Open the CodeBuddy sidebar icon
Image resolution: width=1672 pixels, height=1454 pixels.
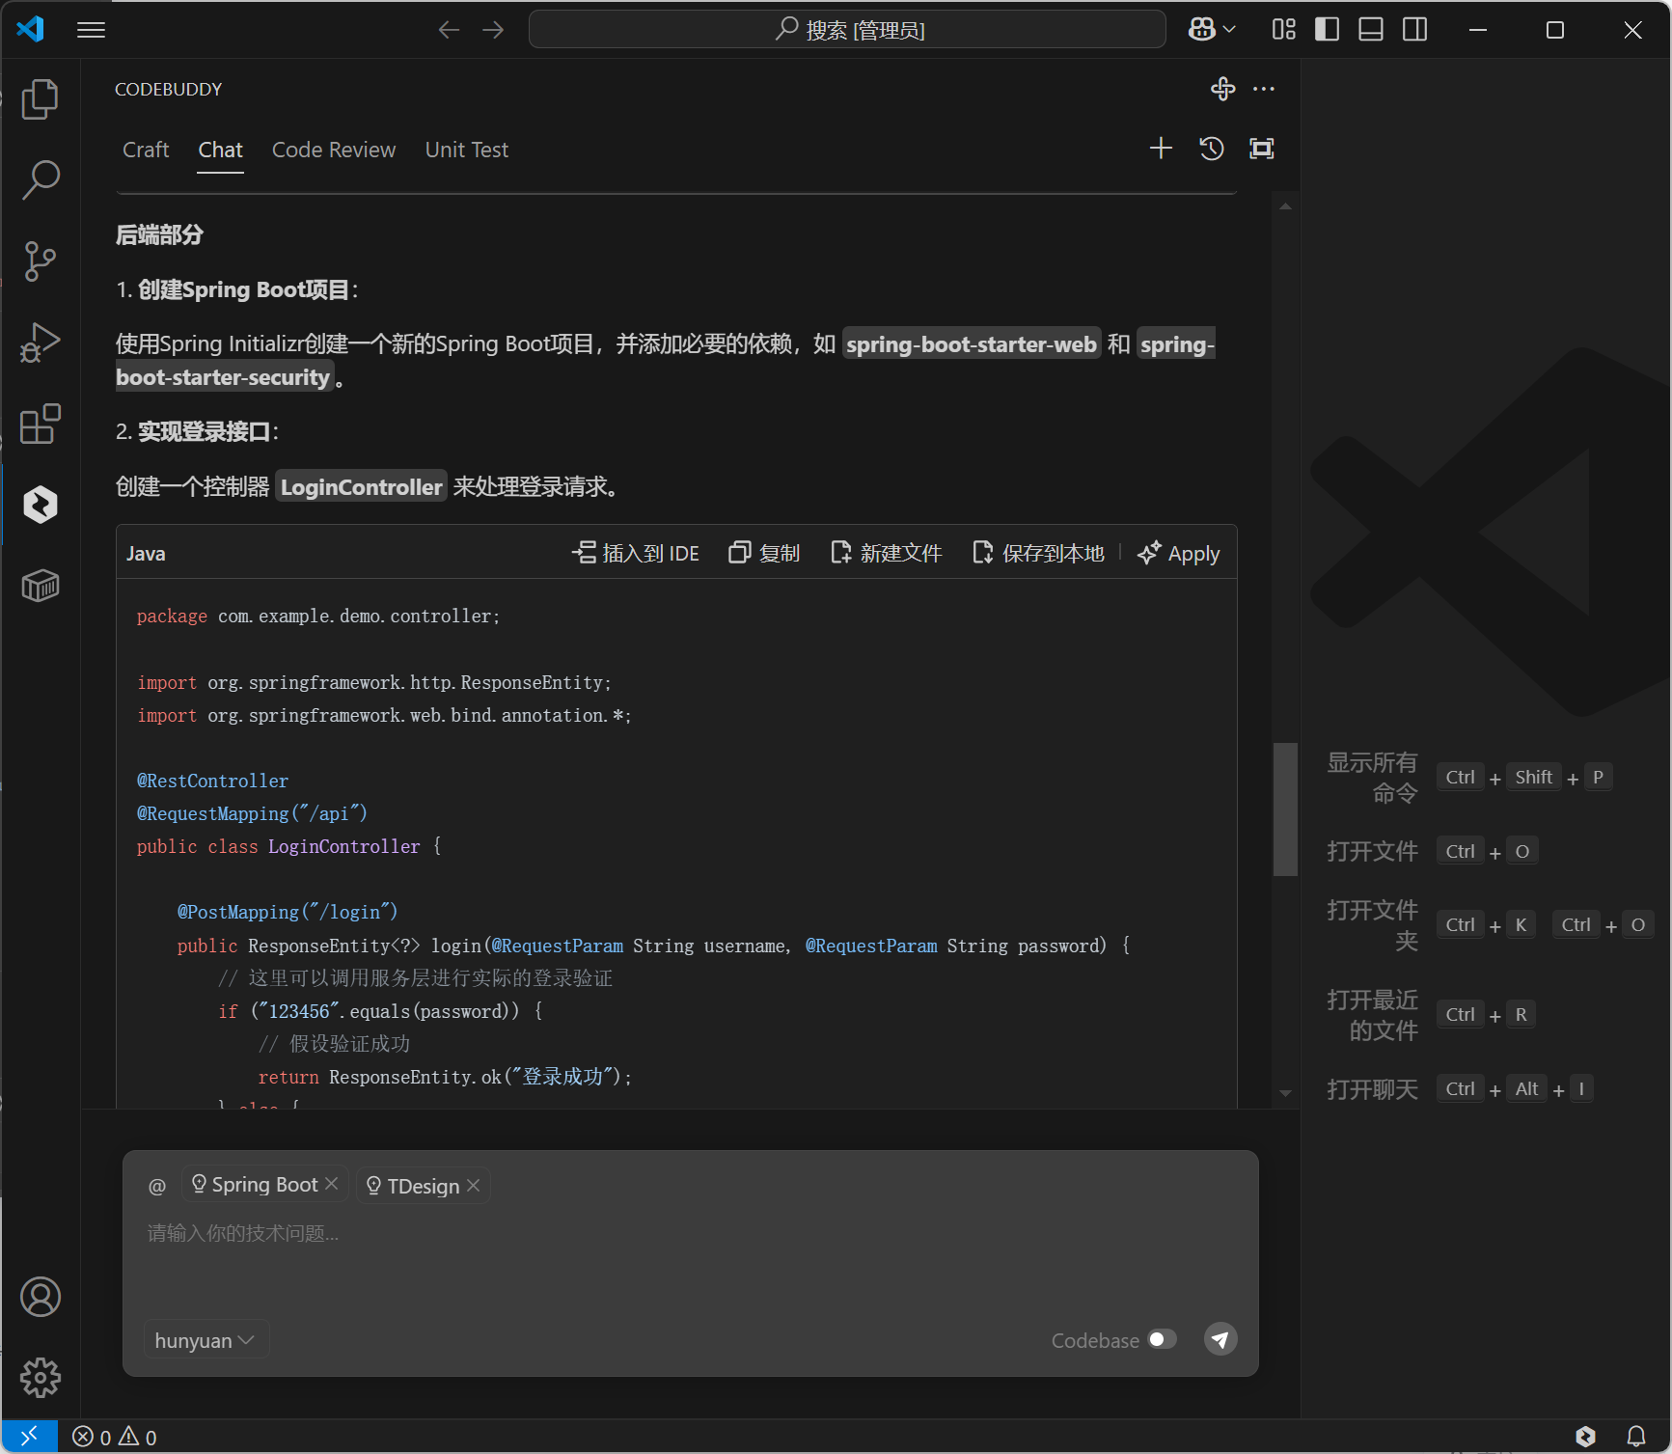41,505
